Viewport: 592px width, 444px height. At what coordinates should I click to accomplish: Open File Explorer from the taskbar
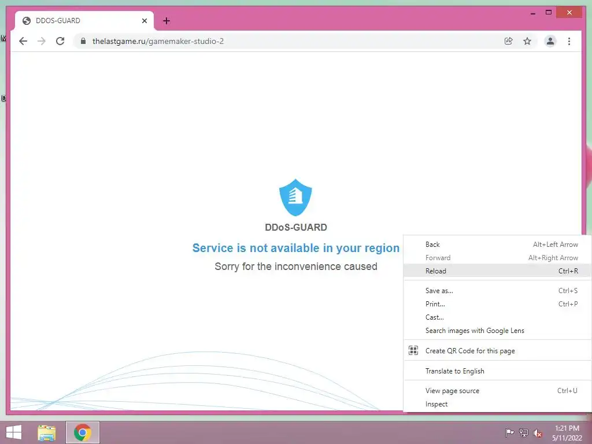46,432
